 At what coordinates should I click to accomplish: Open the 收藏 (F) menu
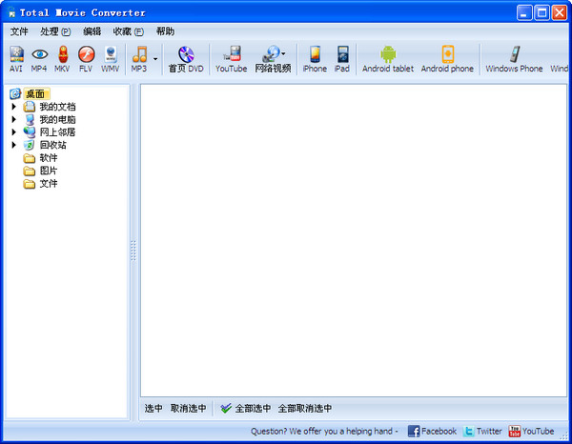click(129, 31)
